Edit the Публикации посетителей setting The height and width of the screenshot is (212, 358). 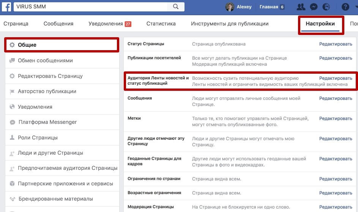[336, 58]
